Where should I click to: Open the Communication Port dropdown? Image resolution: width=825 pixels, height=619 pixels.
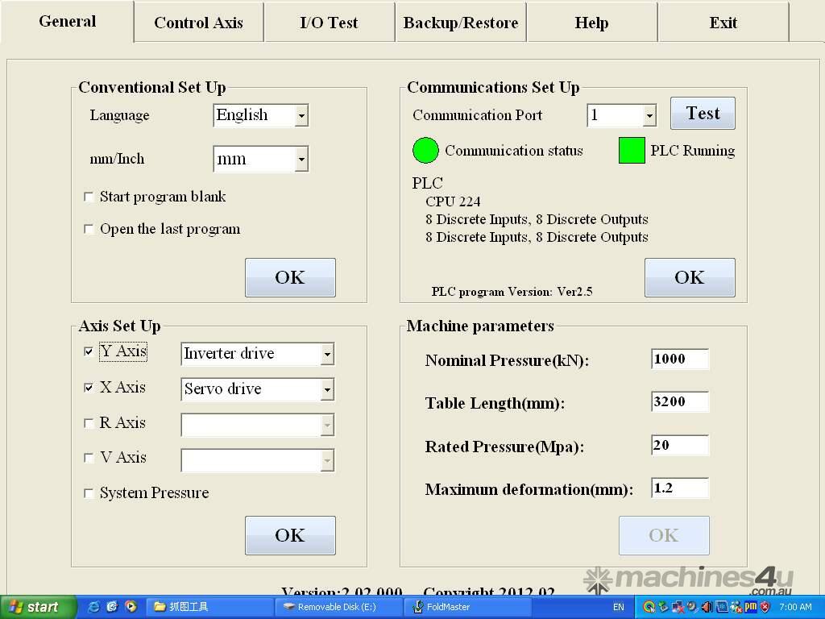(x=649, y=116)
